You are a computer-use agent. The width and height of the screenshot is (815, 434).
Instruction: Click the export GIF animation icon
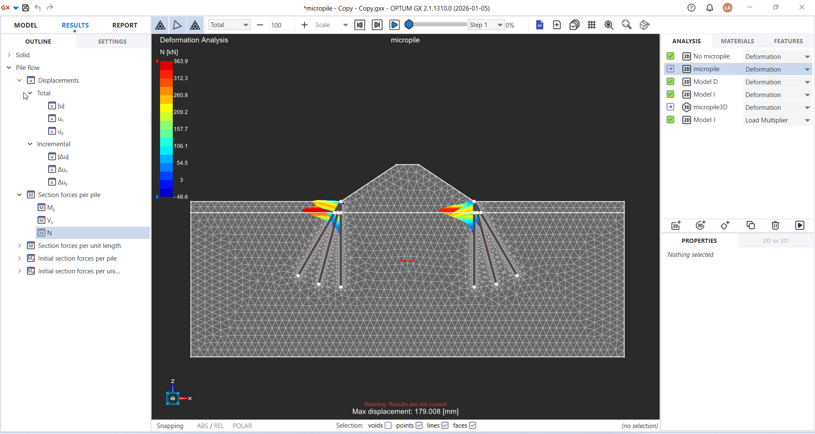pyautogui.click(x=540, y=25)
